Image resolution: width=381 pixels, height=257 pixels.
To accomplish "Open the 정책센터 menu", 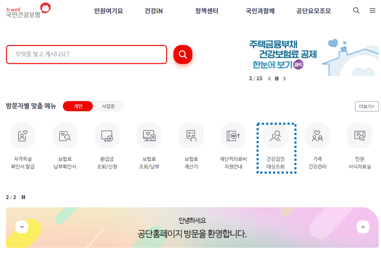I will pyautogui.click(x=207, y=11).
